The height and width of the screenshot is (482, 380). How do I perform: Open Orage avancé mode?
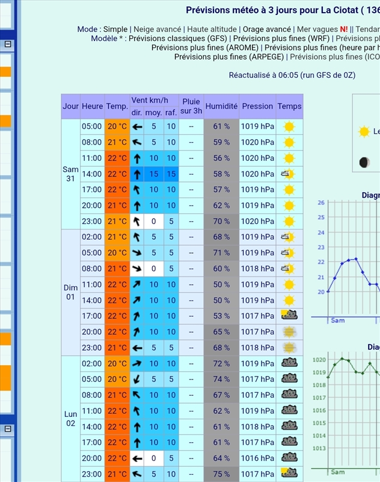[267, 29]
